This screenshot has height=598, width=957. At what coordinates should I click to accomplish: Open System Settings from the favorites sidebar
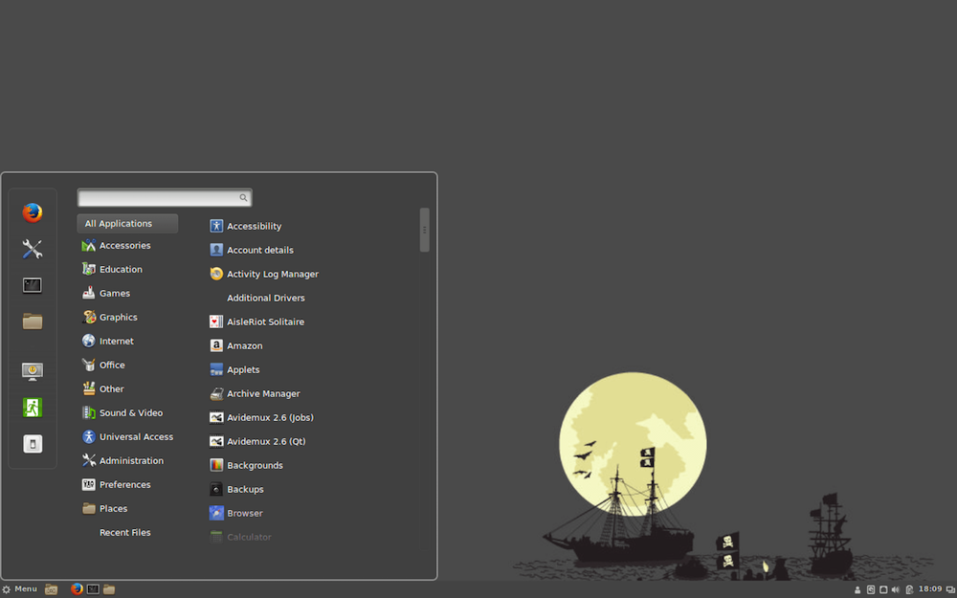tap(33, 249)
